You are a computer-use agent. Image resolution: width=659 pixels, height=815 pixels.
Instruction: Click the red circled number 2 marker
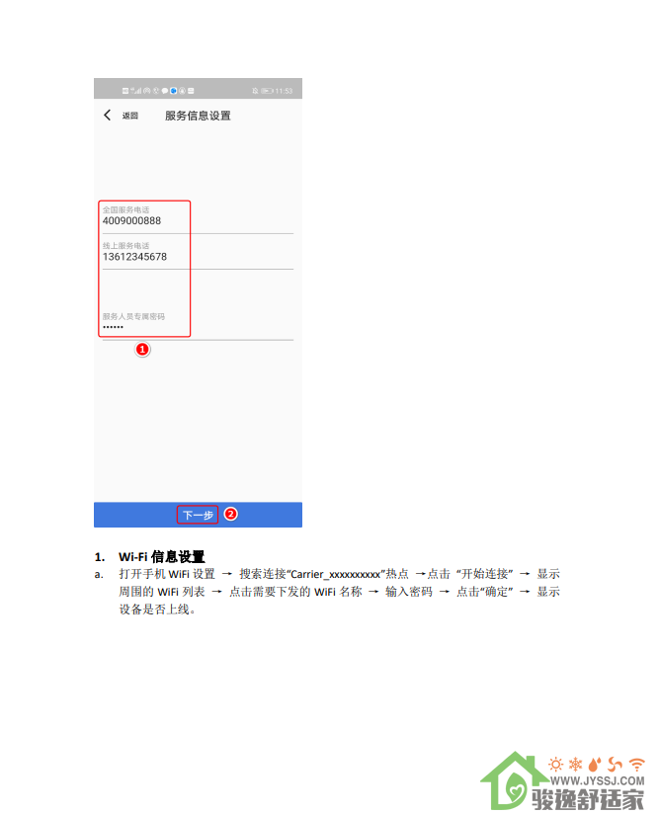231,514
